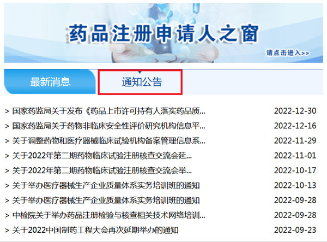
Task: Open the 注册核查交流会举 holding notice
Action: point(102,170)
